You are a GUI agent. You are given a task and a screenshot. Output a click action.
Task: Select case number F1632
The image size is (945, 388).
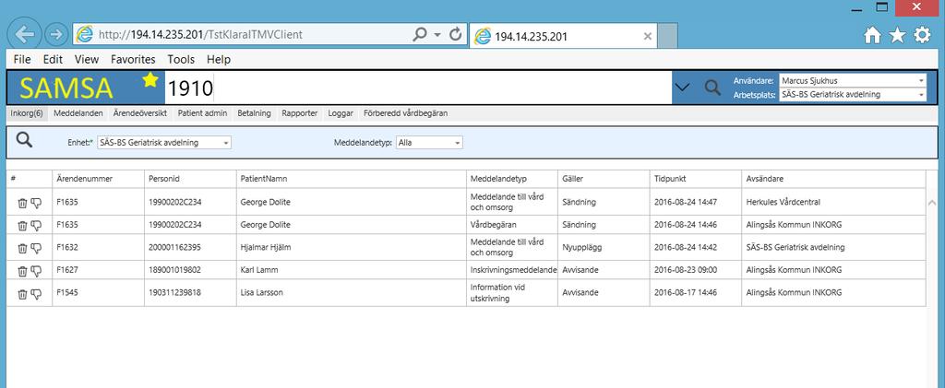[66, 247]
